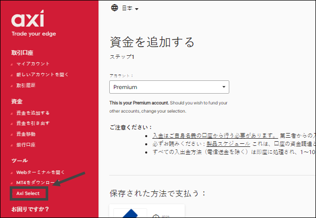Click the bullet icon beside マイアカウント
This screenshot has height=218, width=316.
coord(12,64)
